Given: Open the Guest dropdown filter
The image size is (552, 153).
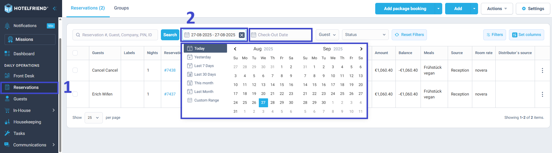Looking at the screenshot, I should [x=327, y=35].
